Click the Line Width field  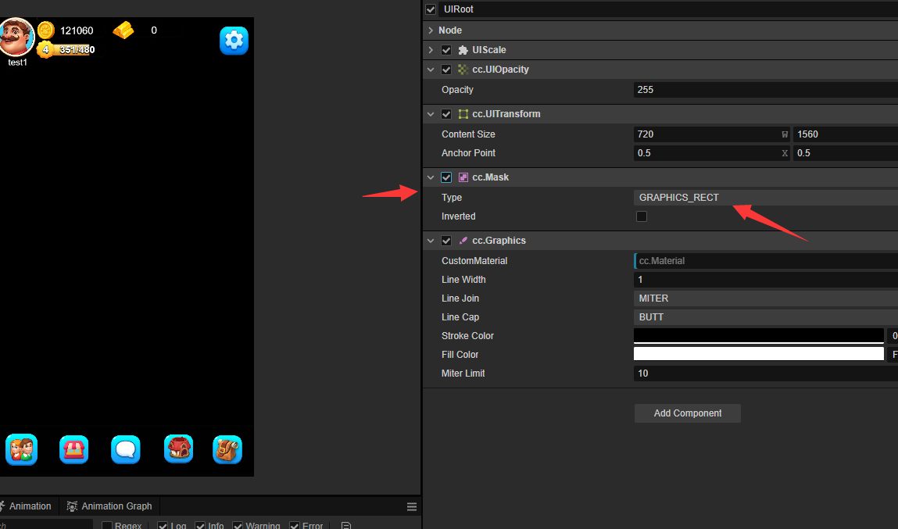coord(766,280)
